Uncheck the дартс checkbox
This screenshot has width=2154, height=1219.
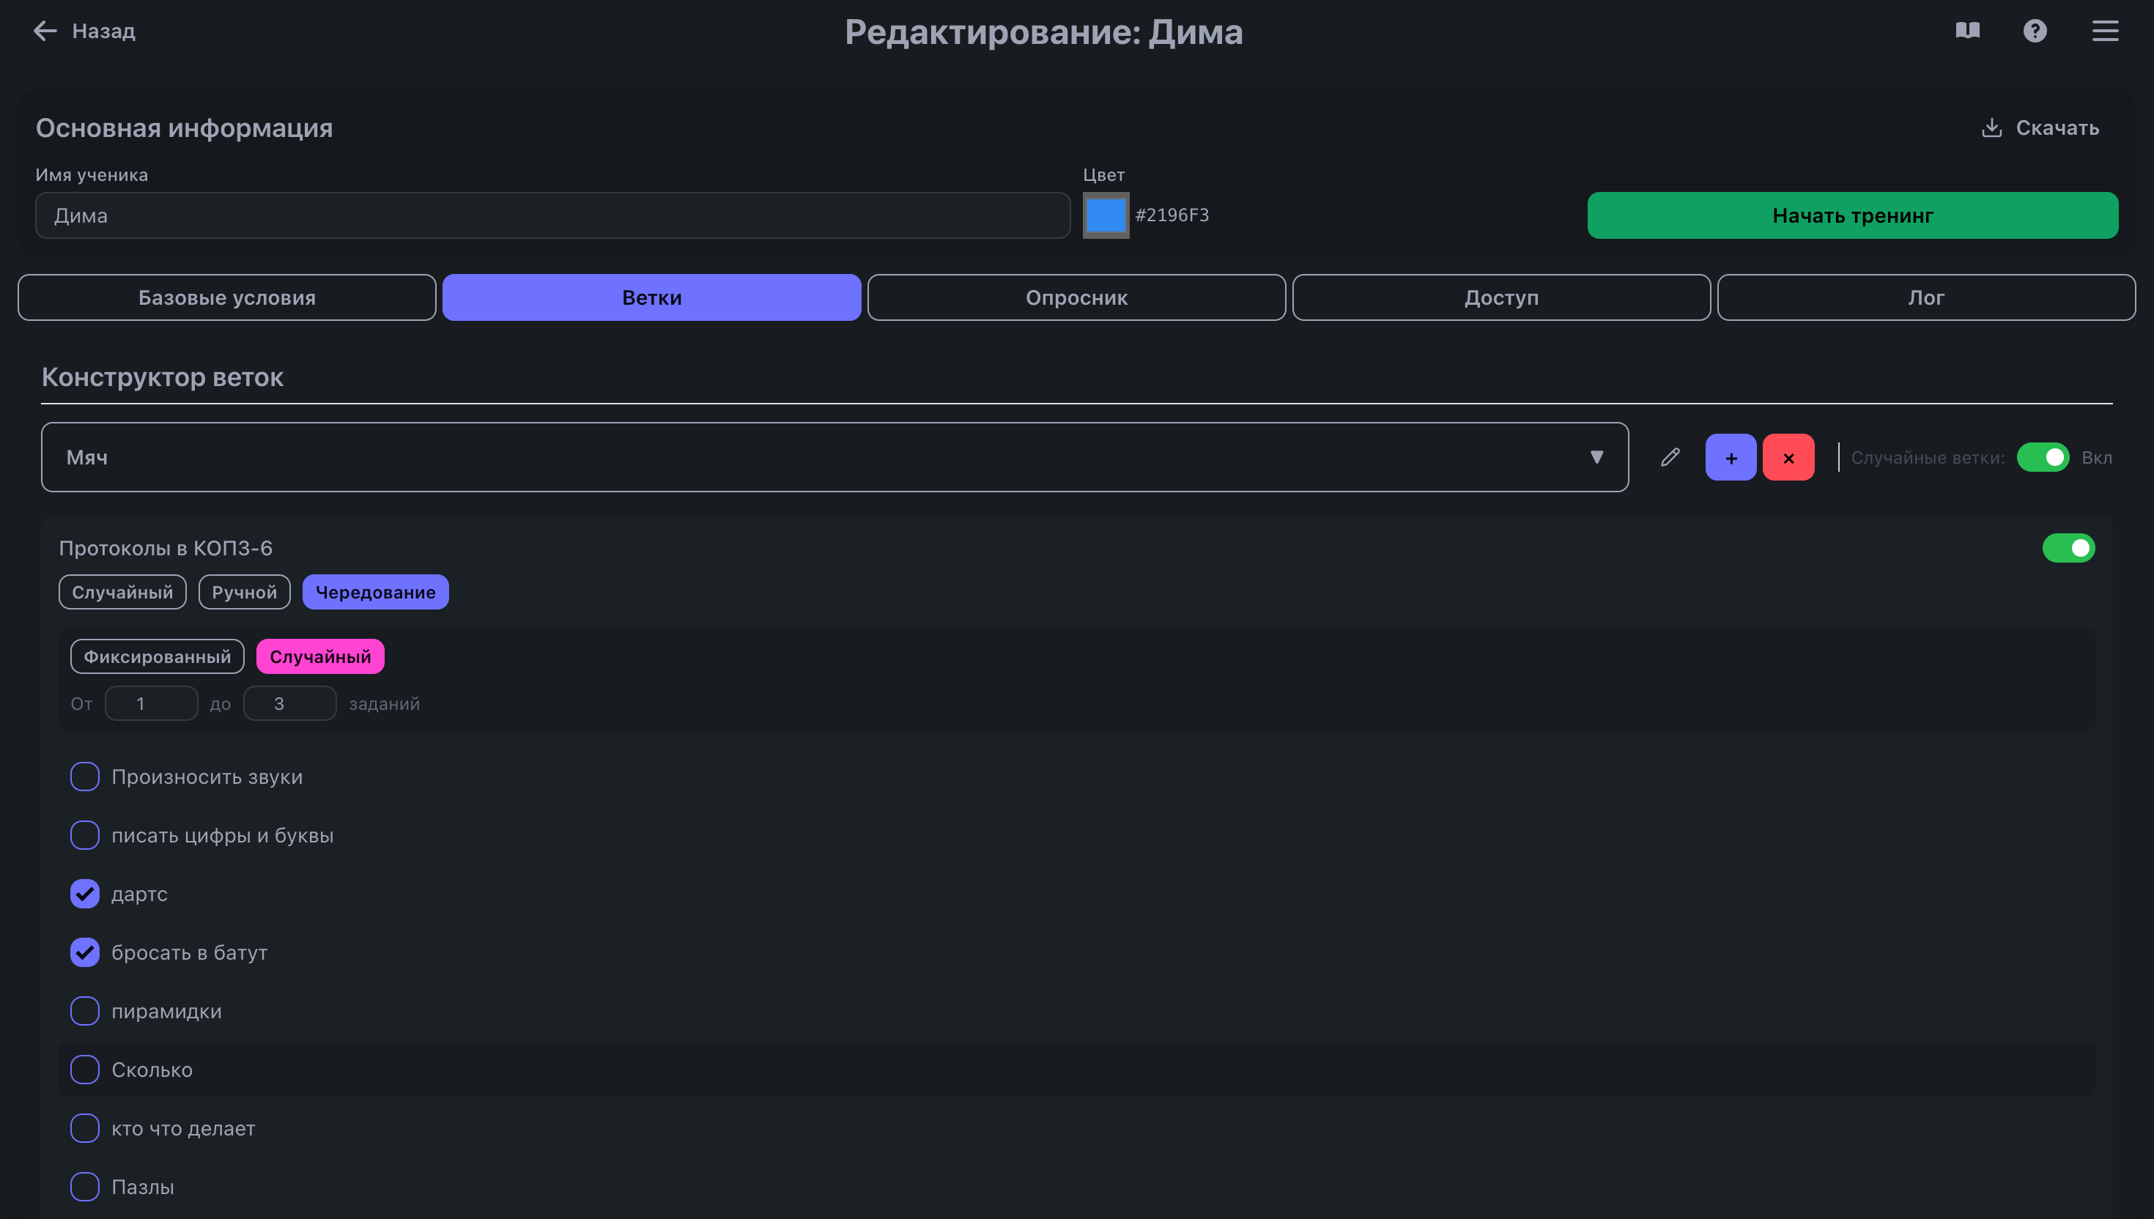(x=84, y=894)
